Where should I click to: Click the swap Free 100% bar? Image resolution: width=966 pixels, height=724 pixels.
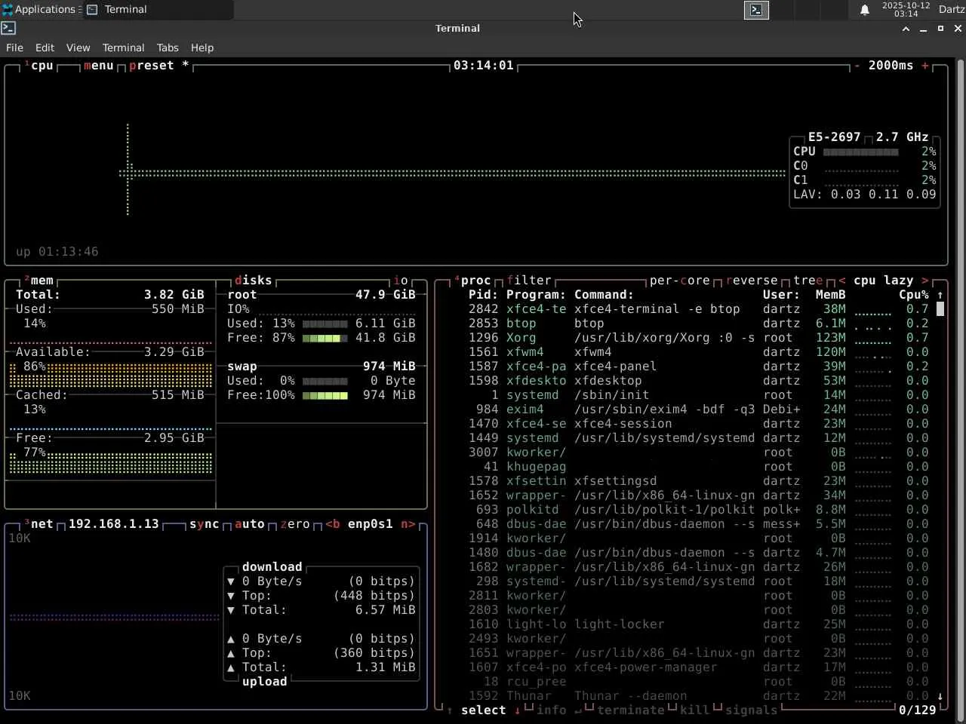point(325,395)
